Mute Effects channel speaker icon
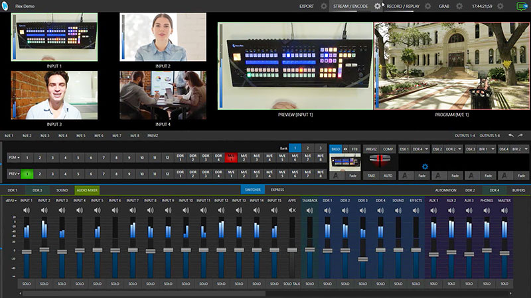 pos(416,210)
